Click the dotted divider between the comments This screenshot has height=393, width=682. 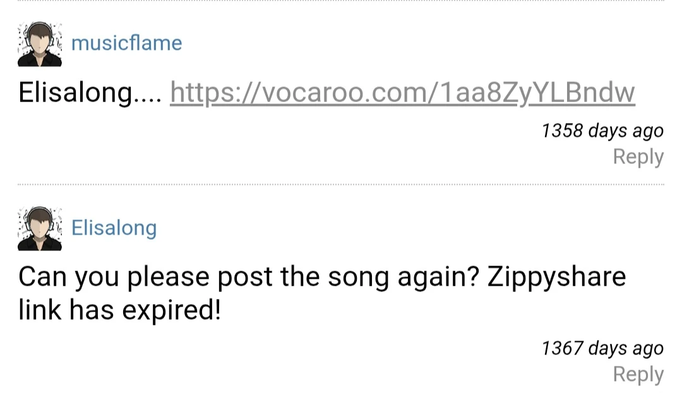coord(341,185)
